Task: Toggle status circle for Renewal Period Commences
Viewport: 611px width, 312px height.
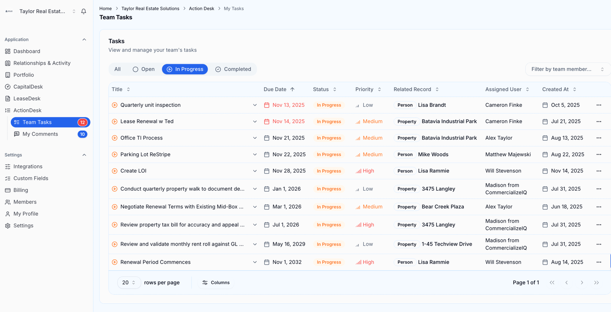Action: point(115,262)
